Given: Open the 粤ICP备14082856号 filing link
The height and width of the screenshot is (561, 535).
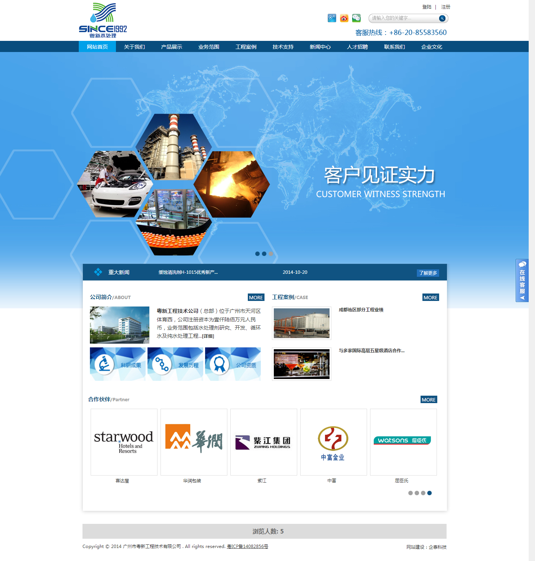Looking at the screenshot, I should [x=247, y=547].
